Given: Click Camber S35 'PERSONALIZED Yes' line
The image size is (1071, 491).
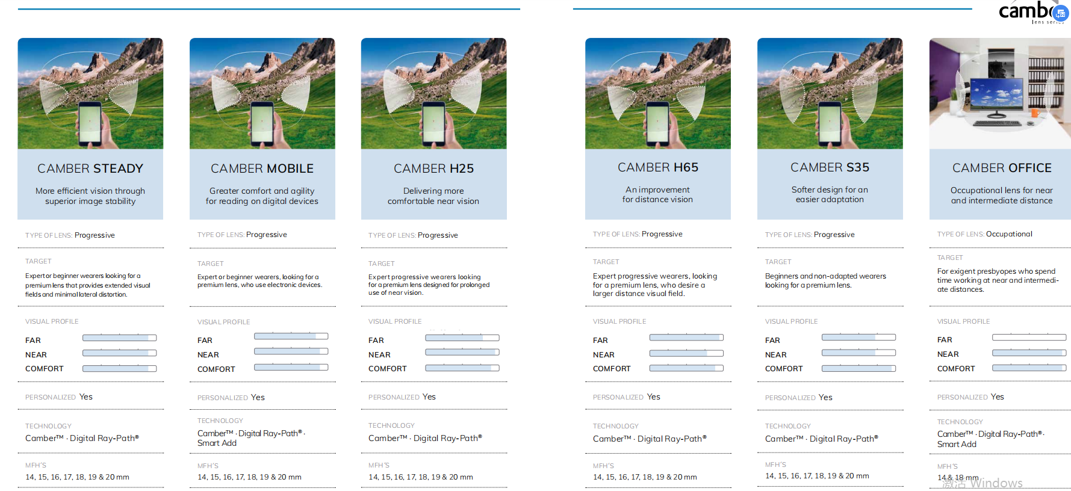Looking at the screenshot, I should pyautogui.click(x=799, y=398).
